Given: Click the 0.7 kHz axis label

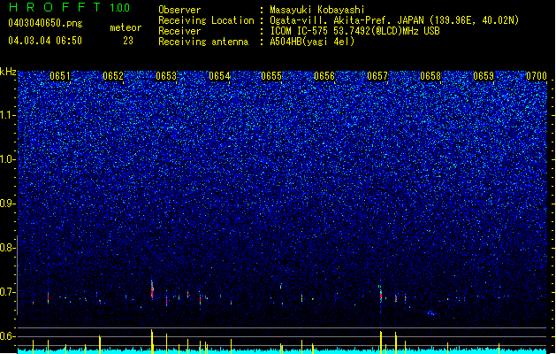Looking at the screenshot, I should pyautogui.click(x=8, y=292).
